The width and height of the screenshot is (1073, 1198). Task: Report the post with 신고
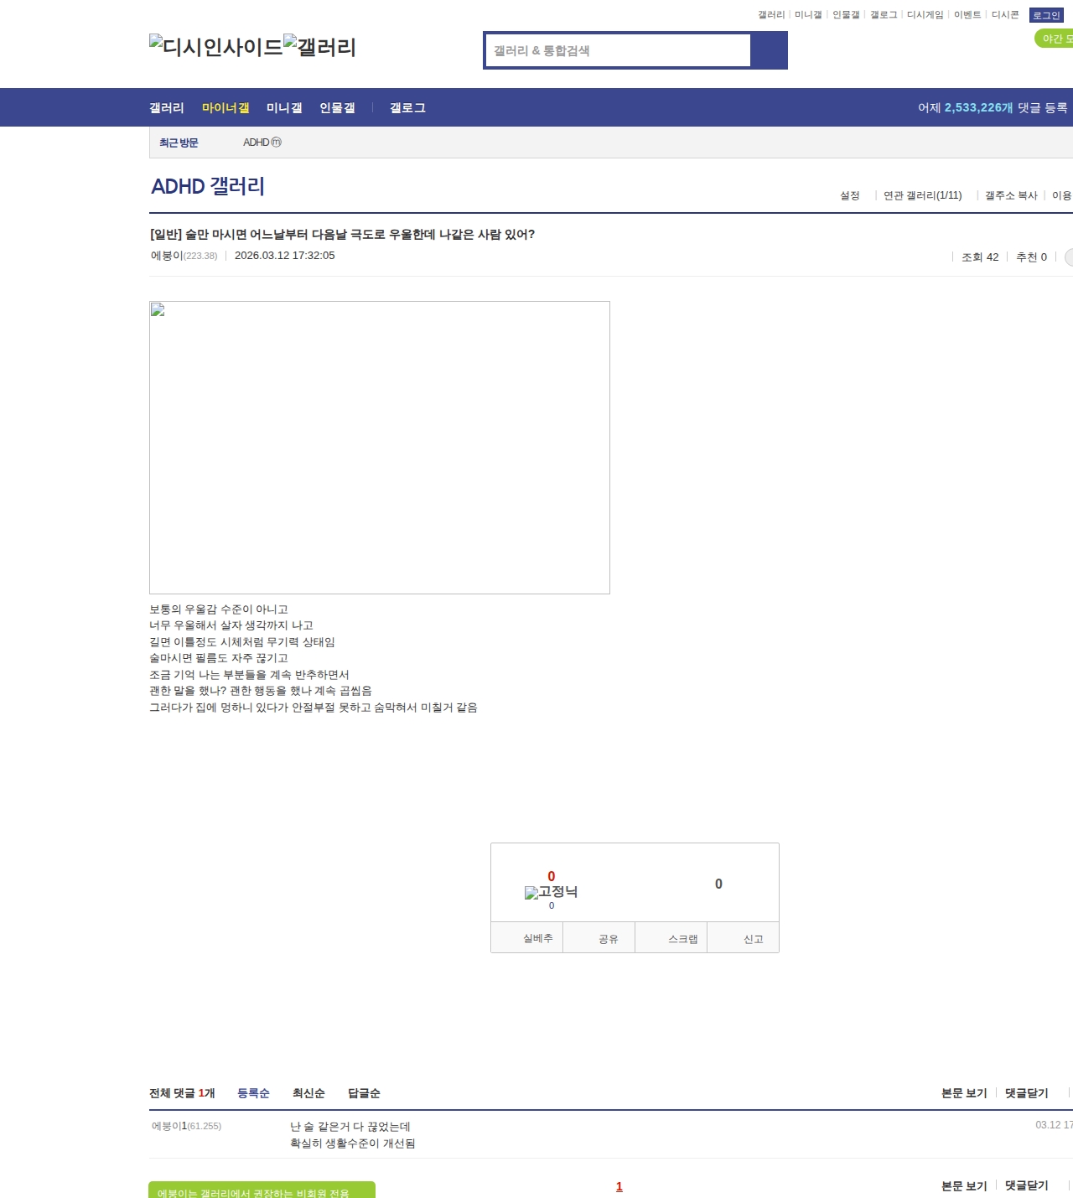pos(744,938)
